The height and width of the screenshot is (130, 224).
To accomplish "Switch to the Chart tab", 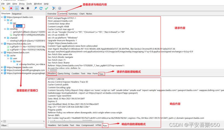I will click(x=82, y=14).
